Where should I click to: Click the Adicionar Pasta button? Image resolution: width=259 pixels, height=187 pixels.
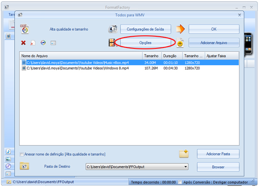pos(218,154)
